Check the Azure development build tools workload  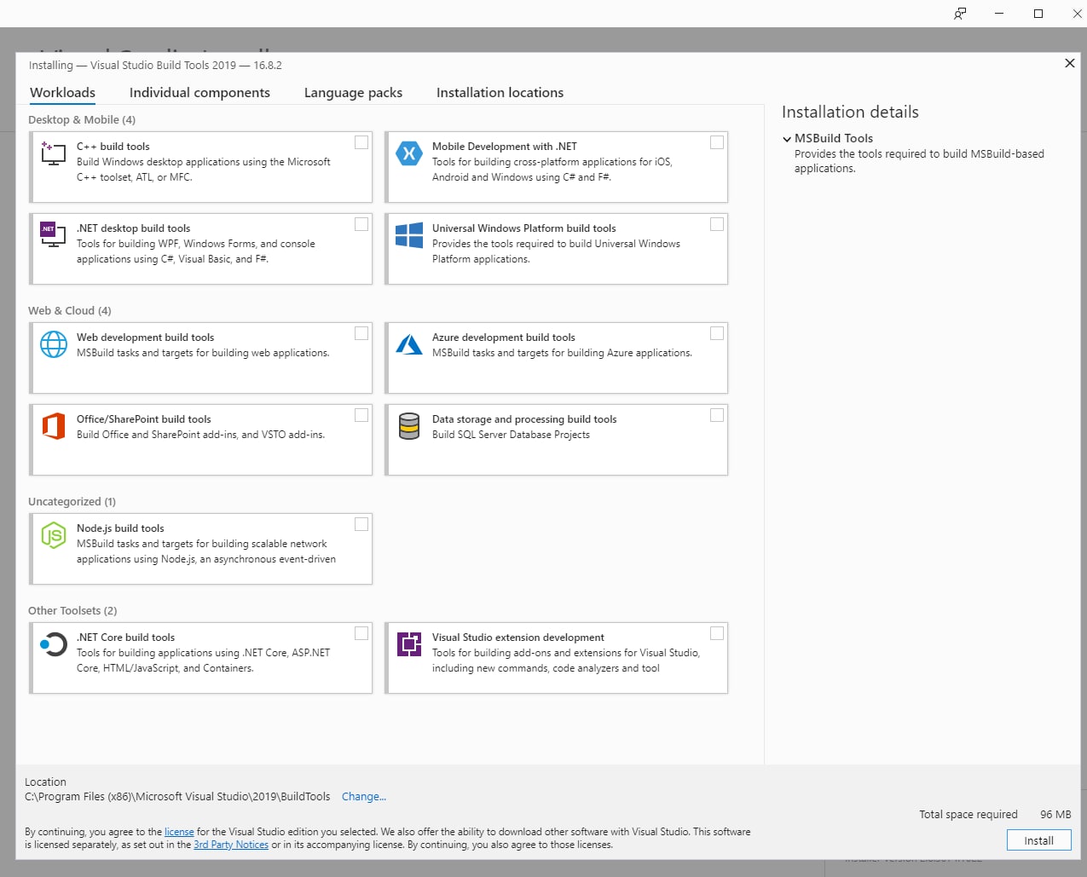click(x=717, y=333)
